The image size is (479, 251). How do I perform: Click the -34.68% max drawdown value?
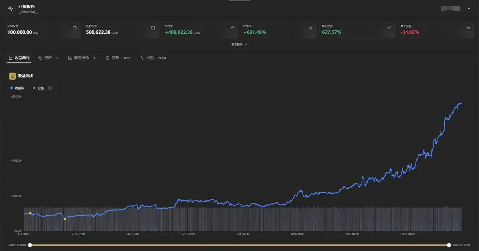click(x=409, y=32)
